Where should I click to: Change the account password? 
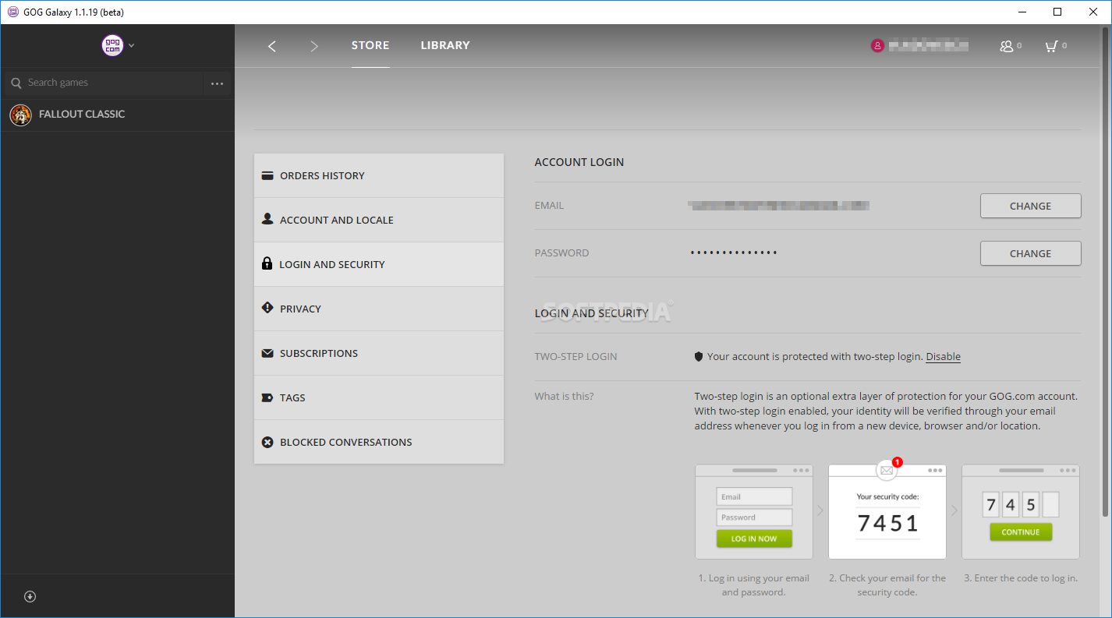pos(1030,253)
